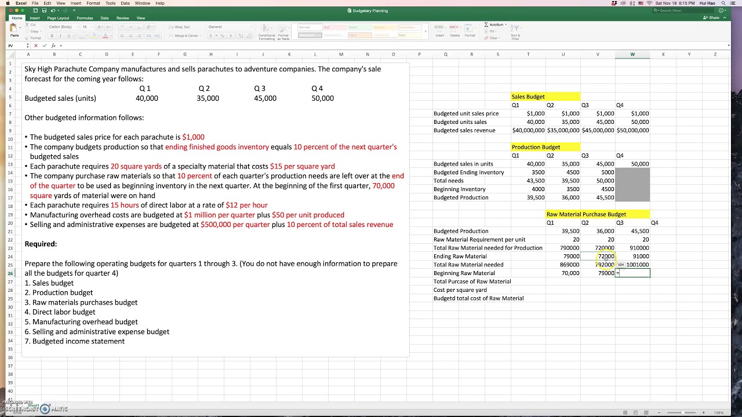742x417 pixels.
Task: Switch to the Page Layout ribbon tab
Action: [58, 18]
